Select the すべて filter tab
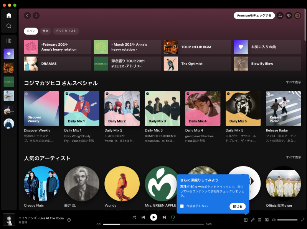 click(31, 31)
